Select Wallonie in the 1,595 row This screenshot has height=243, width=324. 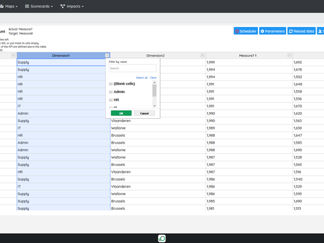(x=158, y=194)
